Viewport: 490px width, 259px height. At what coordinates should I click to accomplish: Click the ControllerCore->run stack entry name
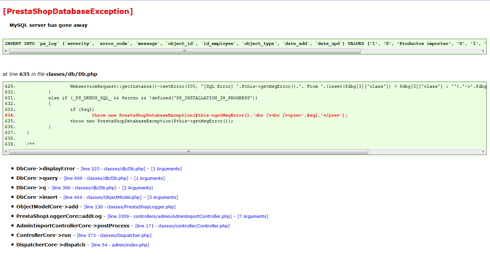tap(44, 235)
